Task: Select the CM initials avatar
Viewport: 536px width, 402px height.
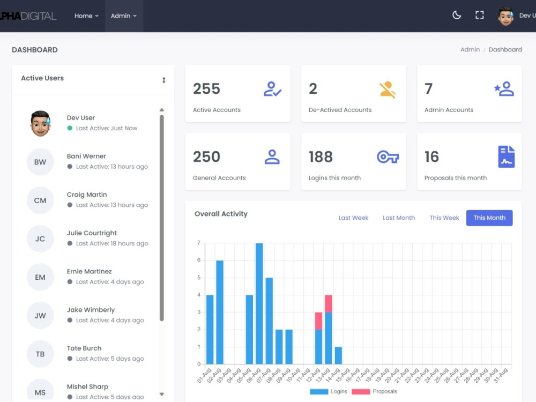Action: tap(40, 200)
